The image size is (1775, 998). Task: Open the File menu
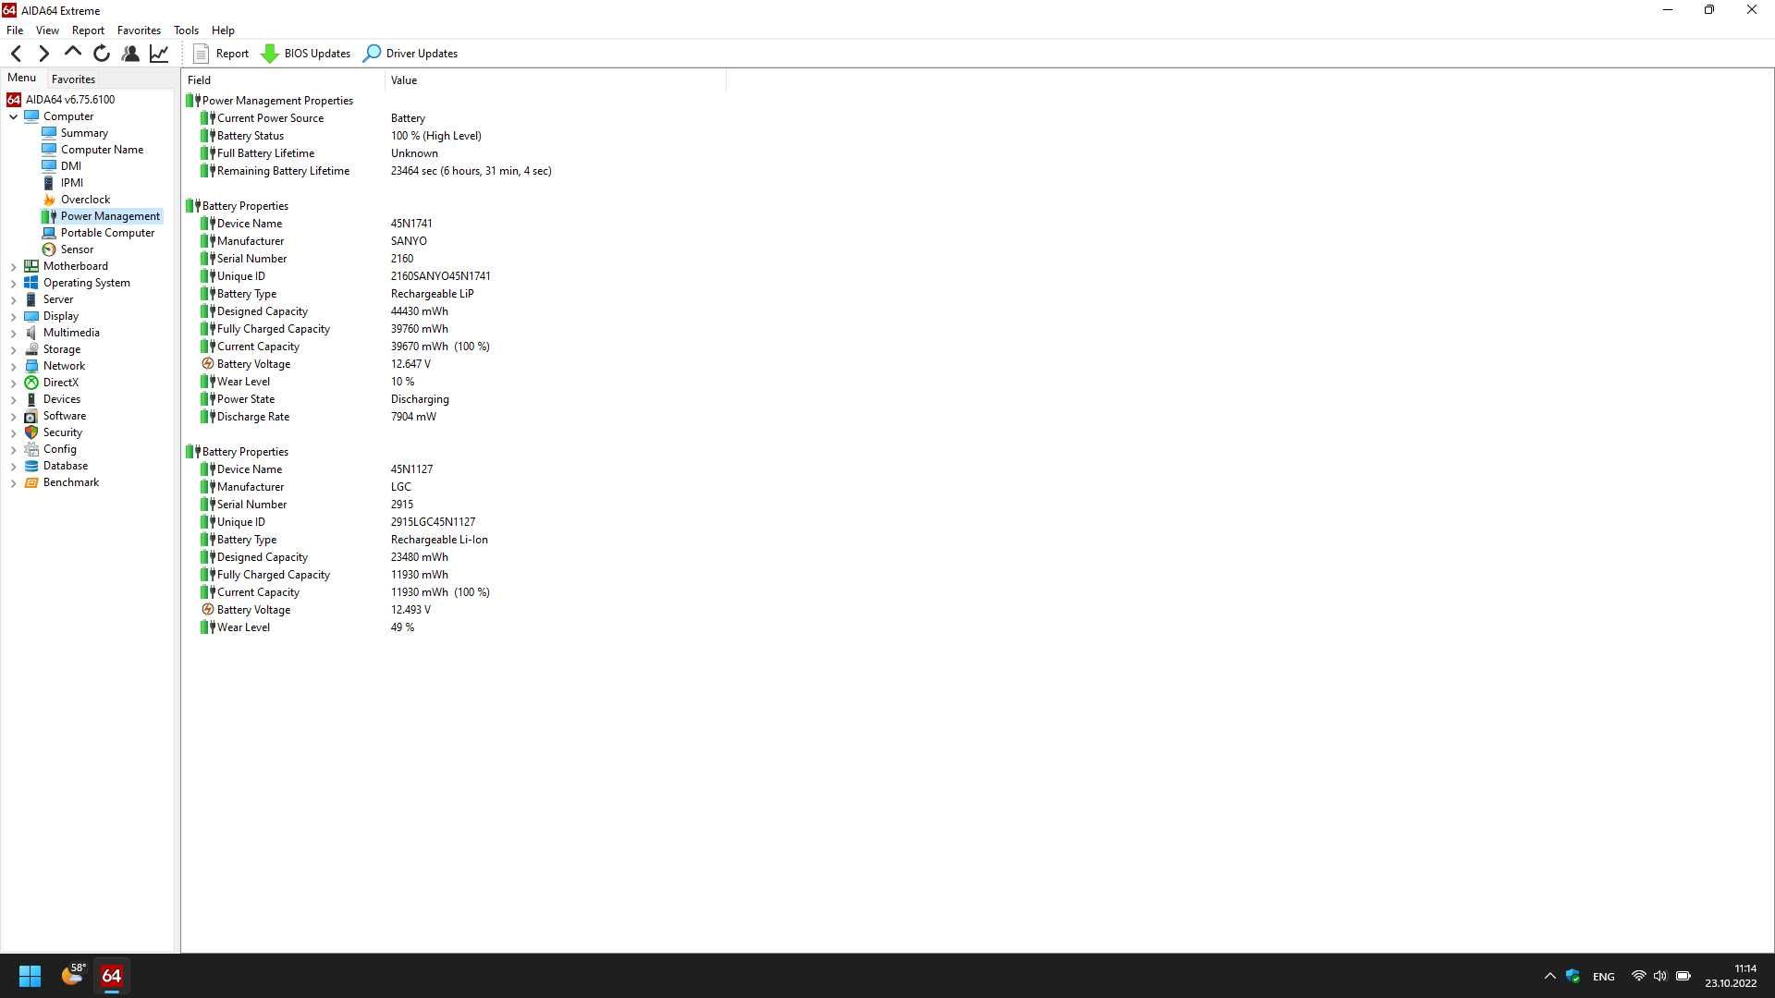pos(15,30)
